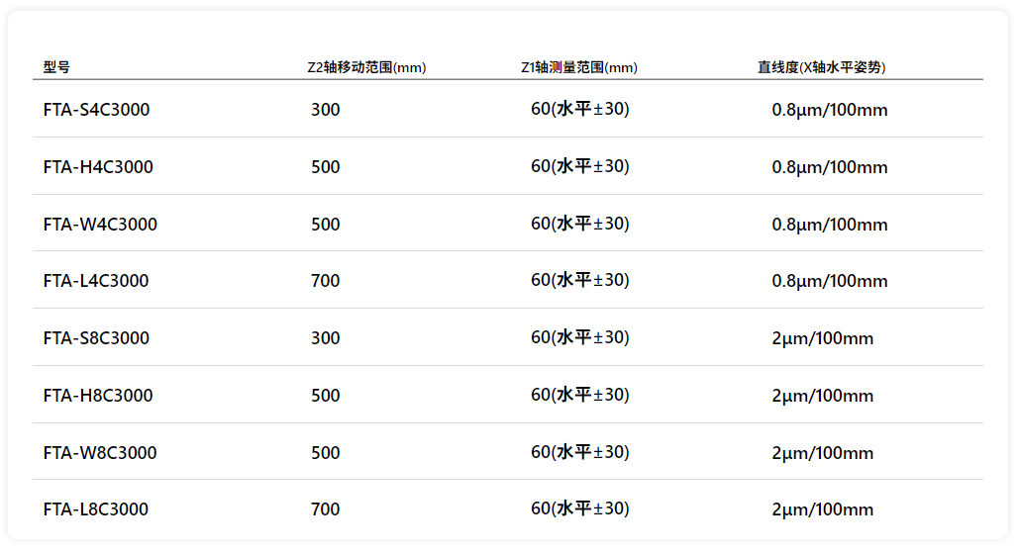Click the 500 Z2 value for FTA-H8C3000
Screen dimensions: 1019x553
click(325, 396)
